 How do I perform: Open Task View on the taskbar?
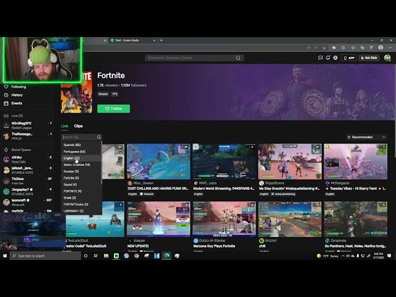tap(96, 256)
